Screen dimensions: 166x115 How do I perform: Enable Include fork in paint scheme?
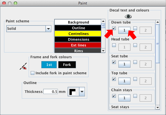(32, 73)
